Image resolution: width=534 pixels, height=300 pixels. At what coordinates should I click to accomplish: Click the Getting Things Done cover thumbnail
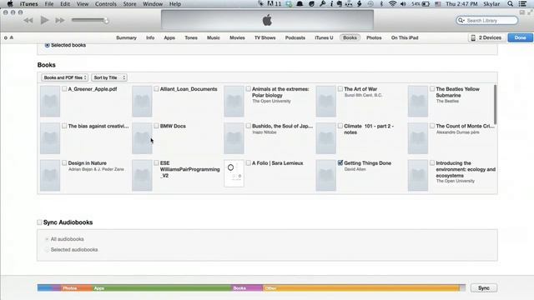[326, 176]
